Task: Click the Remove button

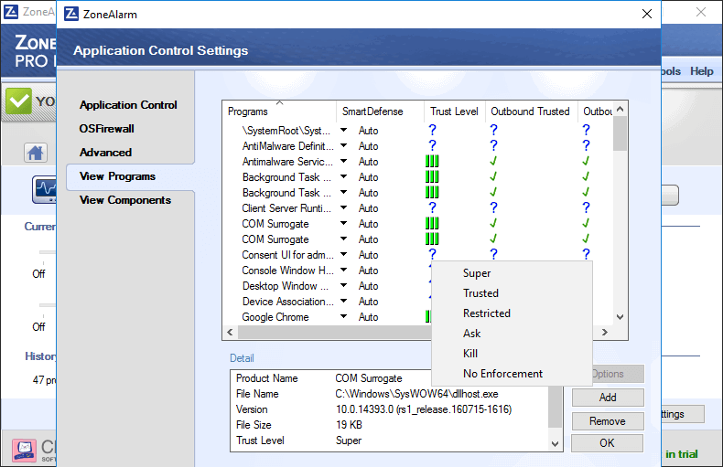Action: click(x=608, y=421)
